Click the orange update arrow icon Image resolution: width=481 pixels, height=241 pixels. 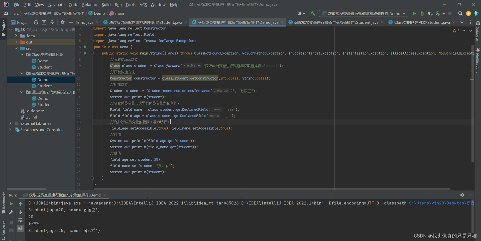coord(468,13)
